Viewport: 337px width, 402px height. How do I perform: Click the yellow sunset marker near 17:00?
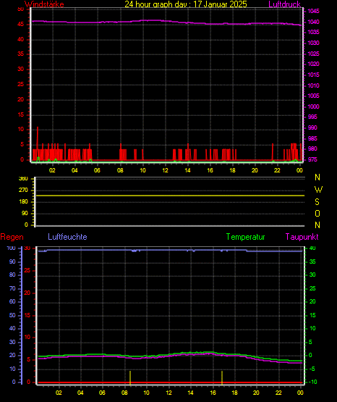[222, 377]
